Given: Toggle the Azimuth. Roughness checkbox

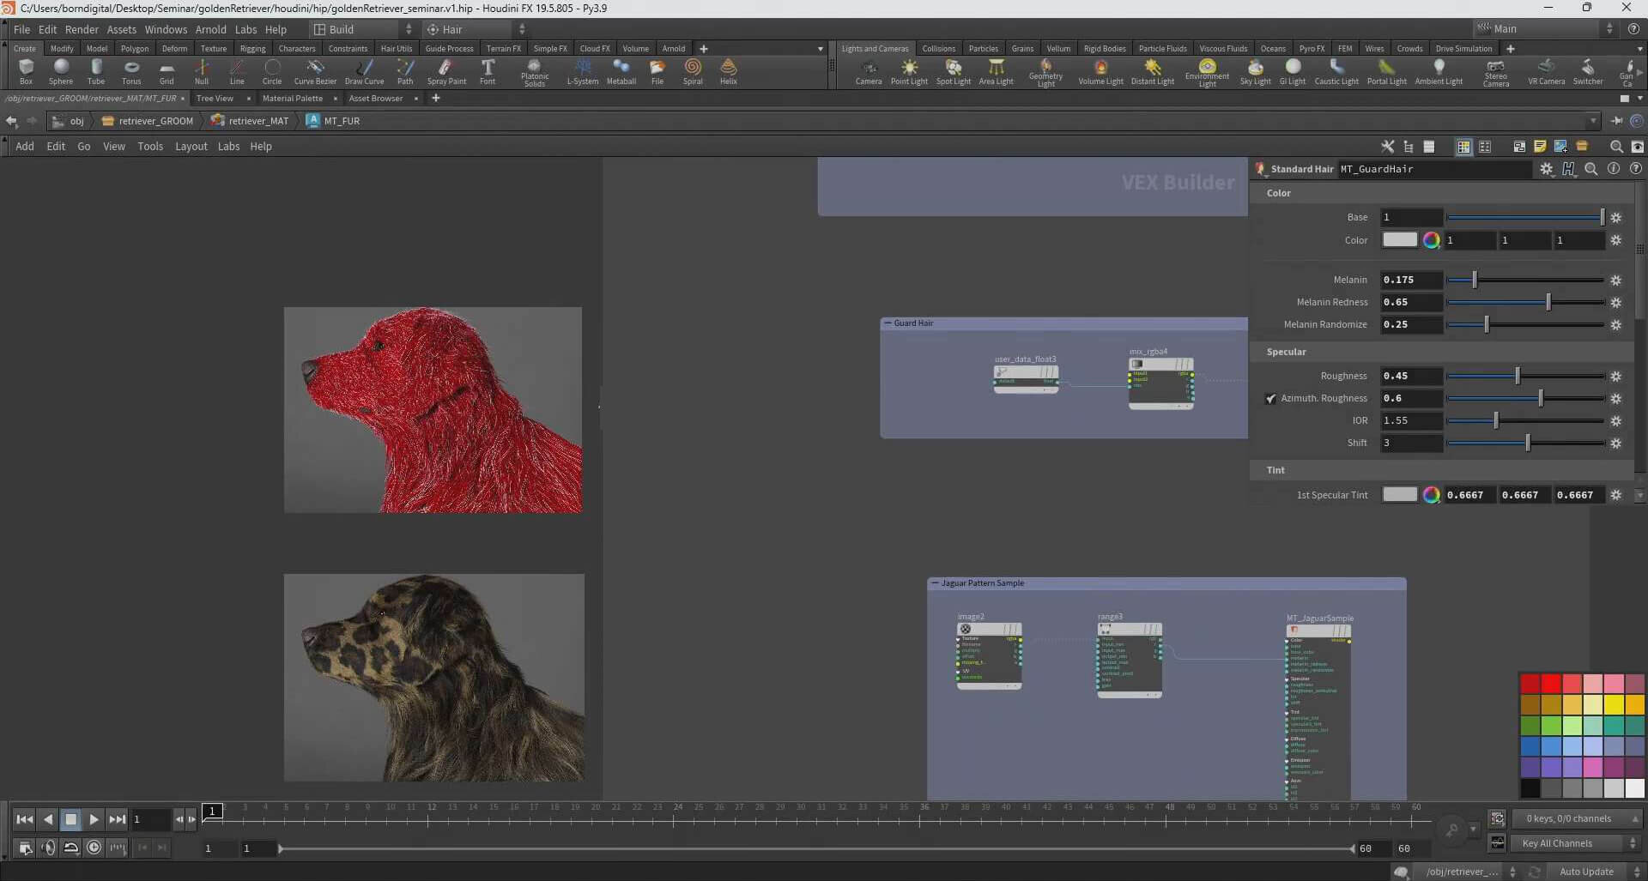Looking at the screenshot, I should [x=1270, y=399].
